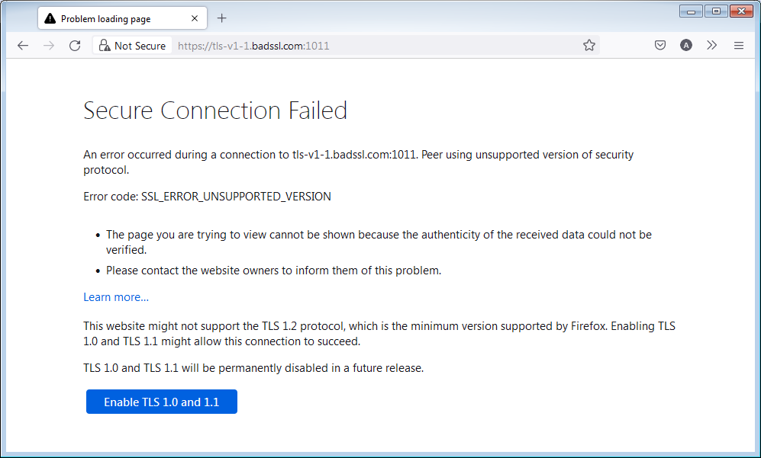Minimize the Firefox window
761x458 pixels.
click(x=692, y=11)
